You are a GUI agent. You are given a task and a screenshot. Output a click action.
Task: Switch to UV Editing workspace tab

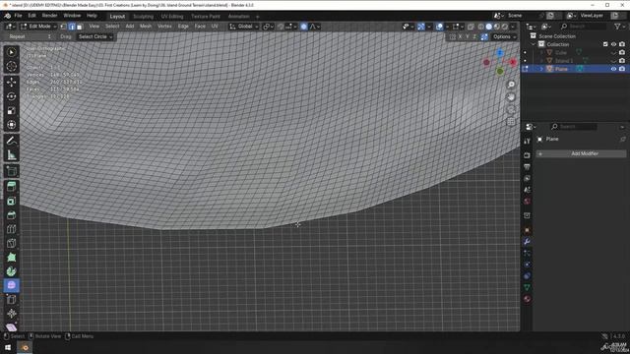(172, 17)
